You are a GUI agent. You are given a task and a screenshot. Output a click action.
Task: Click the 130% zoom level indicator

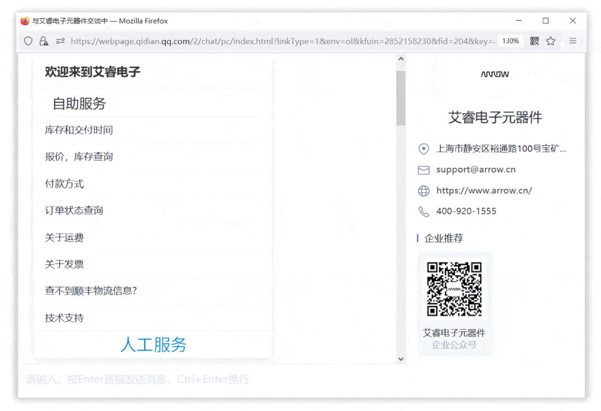(511, 41)
